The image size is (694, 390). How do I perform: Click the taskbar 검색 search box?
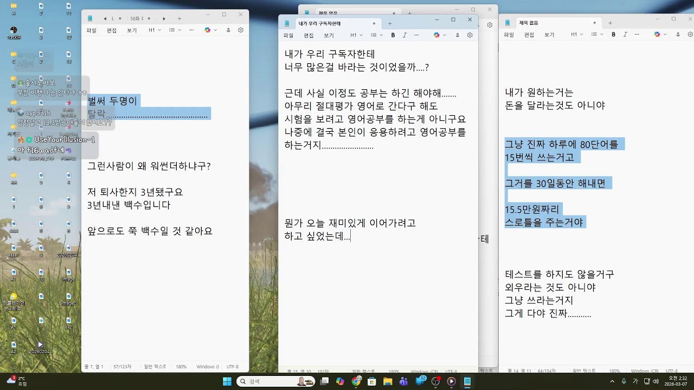[x=276, y=381]
